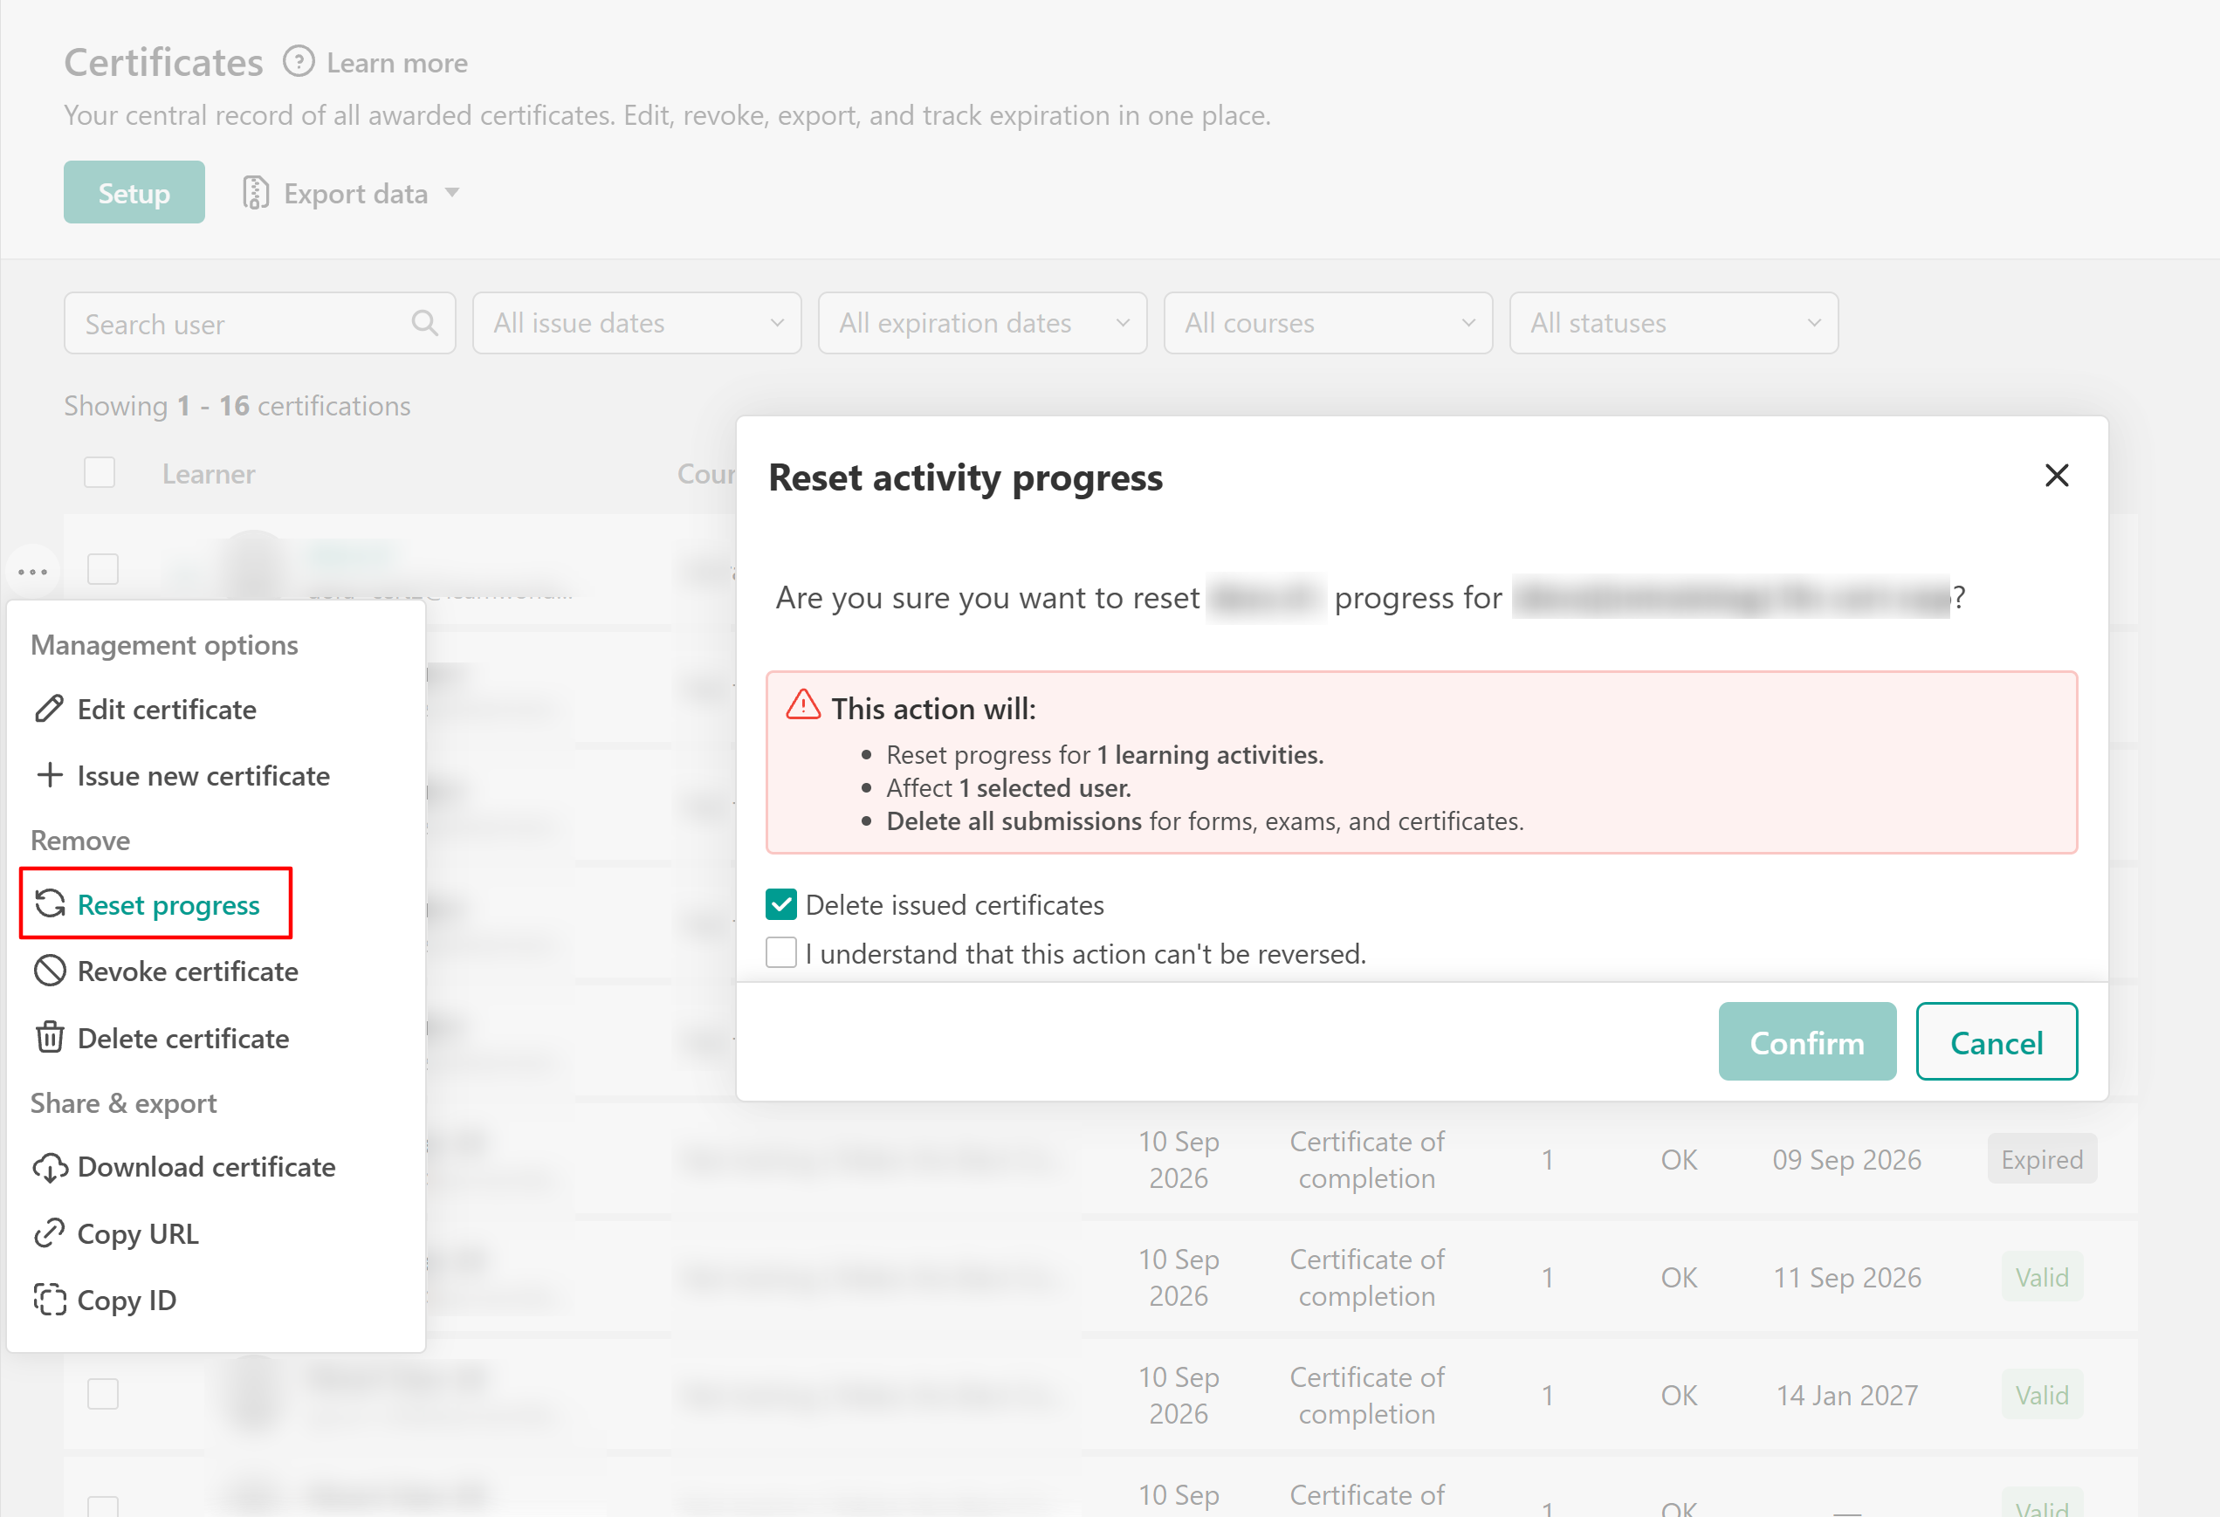The height and width of the screenshot is (1517, 2220).
Task: Open the All issue dates dropdown
Action: tap(636, 323)
